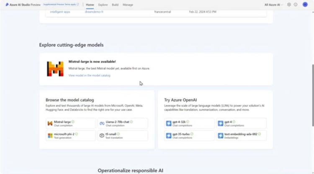Click the Meta Llama-2-70b-chat icon

point(102,123)
